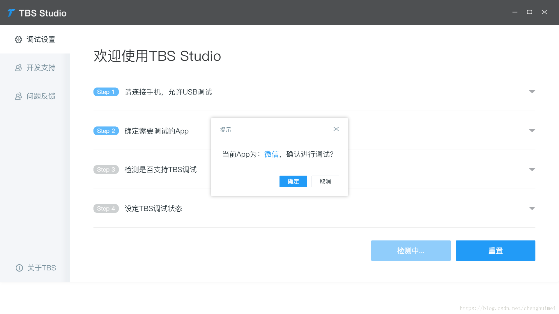Click the info icon beside 关于TBS

[19, 268]
